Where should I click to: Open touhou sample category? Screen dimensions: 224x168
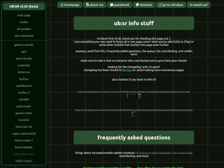click(24, 79)
